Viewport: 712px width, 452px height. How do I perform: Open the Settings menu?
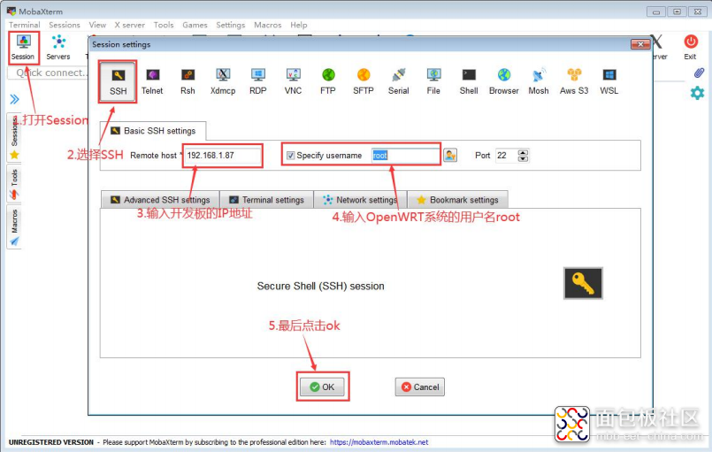(x=231, y=25)
